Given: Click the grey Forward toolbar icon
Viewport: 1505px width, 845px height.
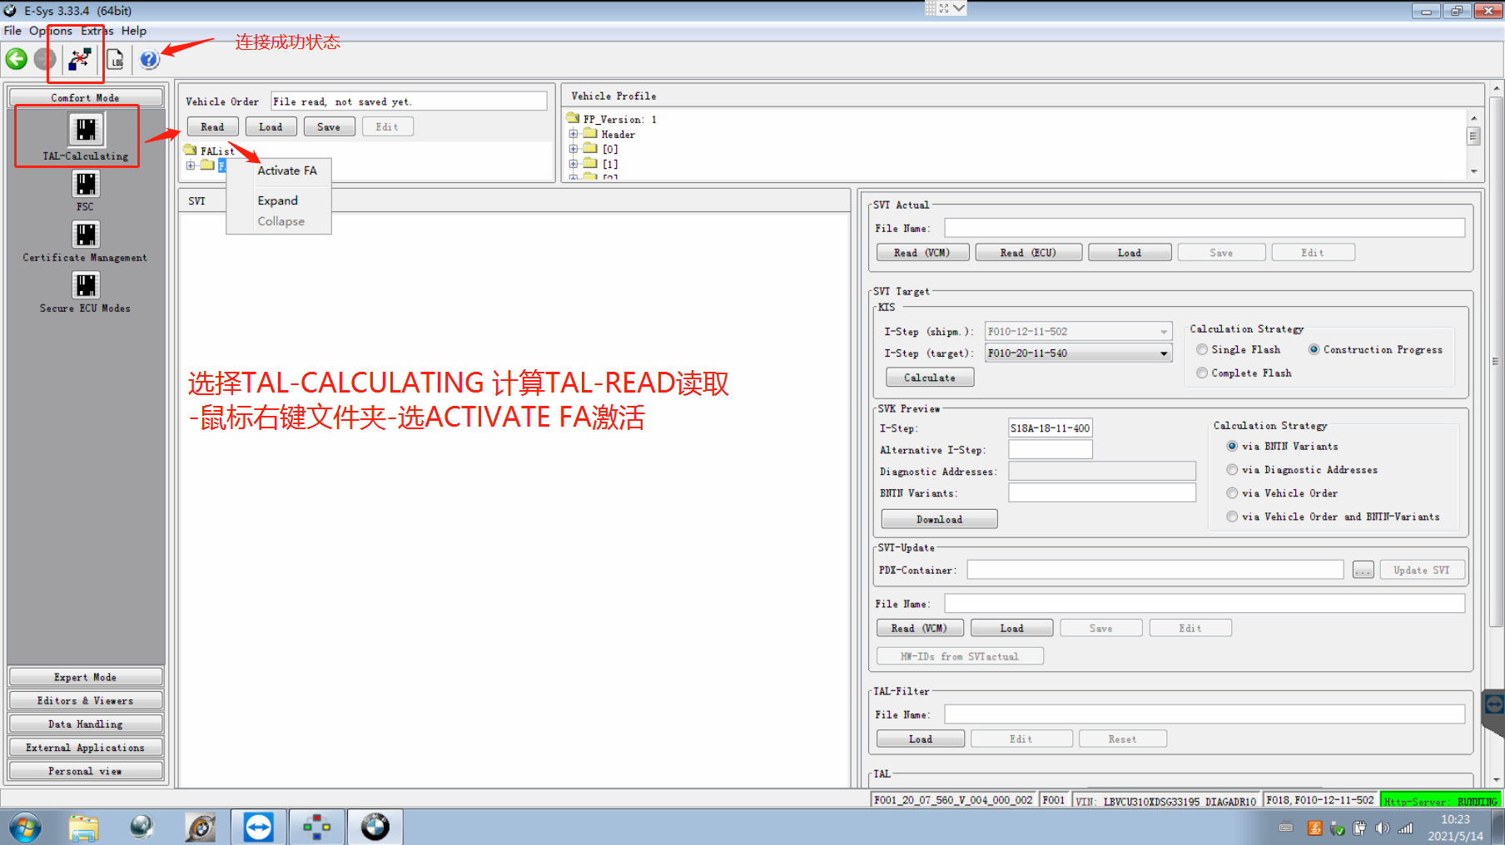Looking at the screenshot, I should pyautogui.click(x=45, y=59).
